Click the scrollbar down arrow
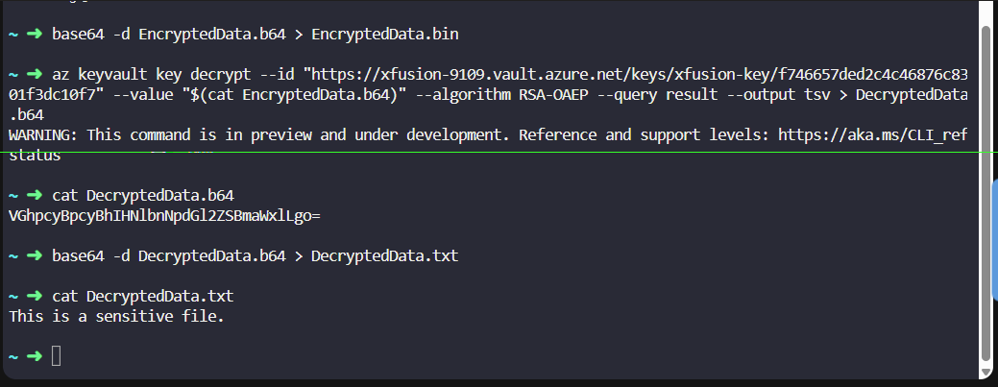This screenshot has width=998, height=387. [x=985, y=370]
